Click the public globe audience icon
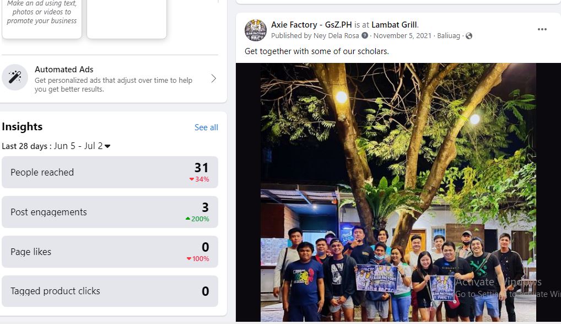The width and height of the screenshot is (561, 324). click(x=468, y=36)
